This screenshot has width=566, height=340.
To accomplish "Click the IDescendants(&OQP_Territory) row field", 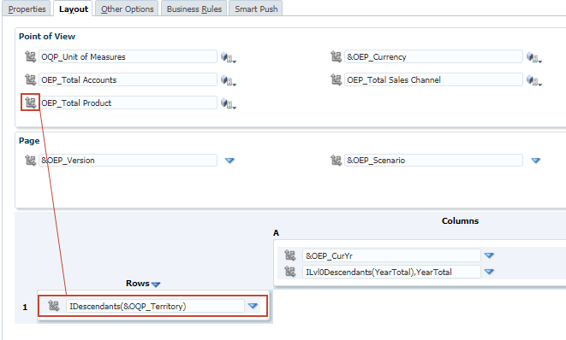I will [155, 306].
